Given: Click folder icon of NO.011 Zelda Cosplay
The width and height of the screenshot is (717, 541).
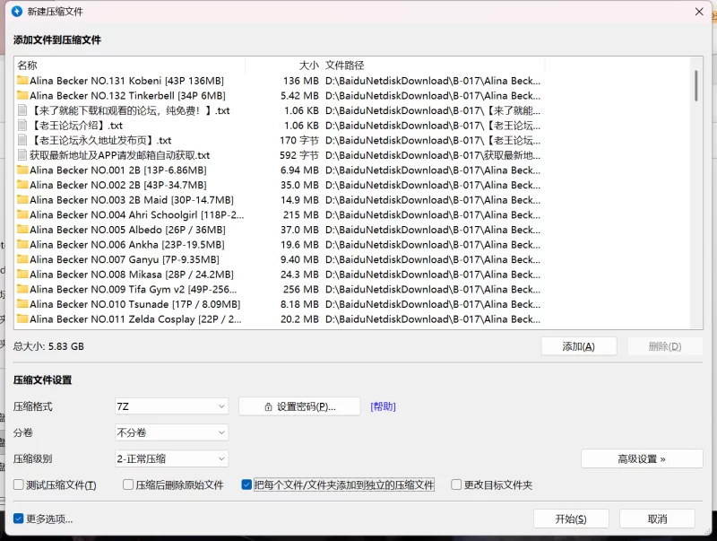Looking at the screenshot, I should point(22,318).
